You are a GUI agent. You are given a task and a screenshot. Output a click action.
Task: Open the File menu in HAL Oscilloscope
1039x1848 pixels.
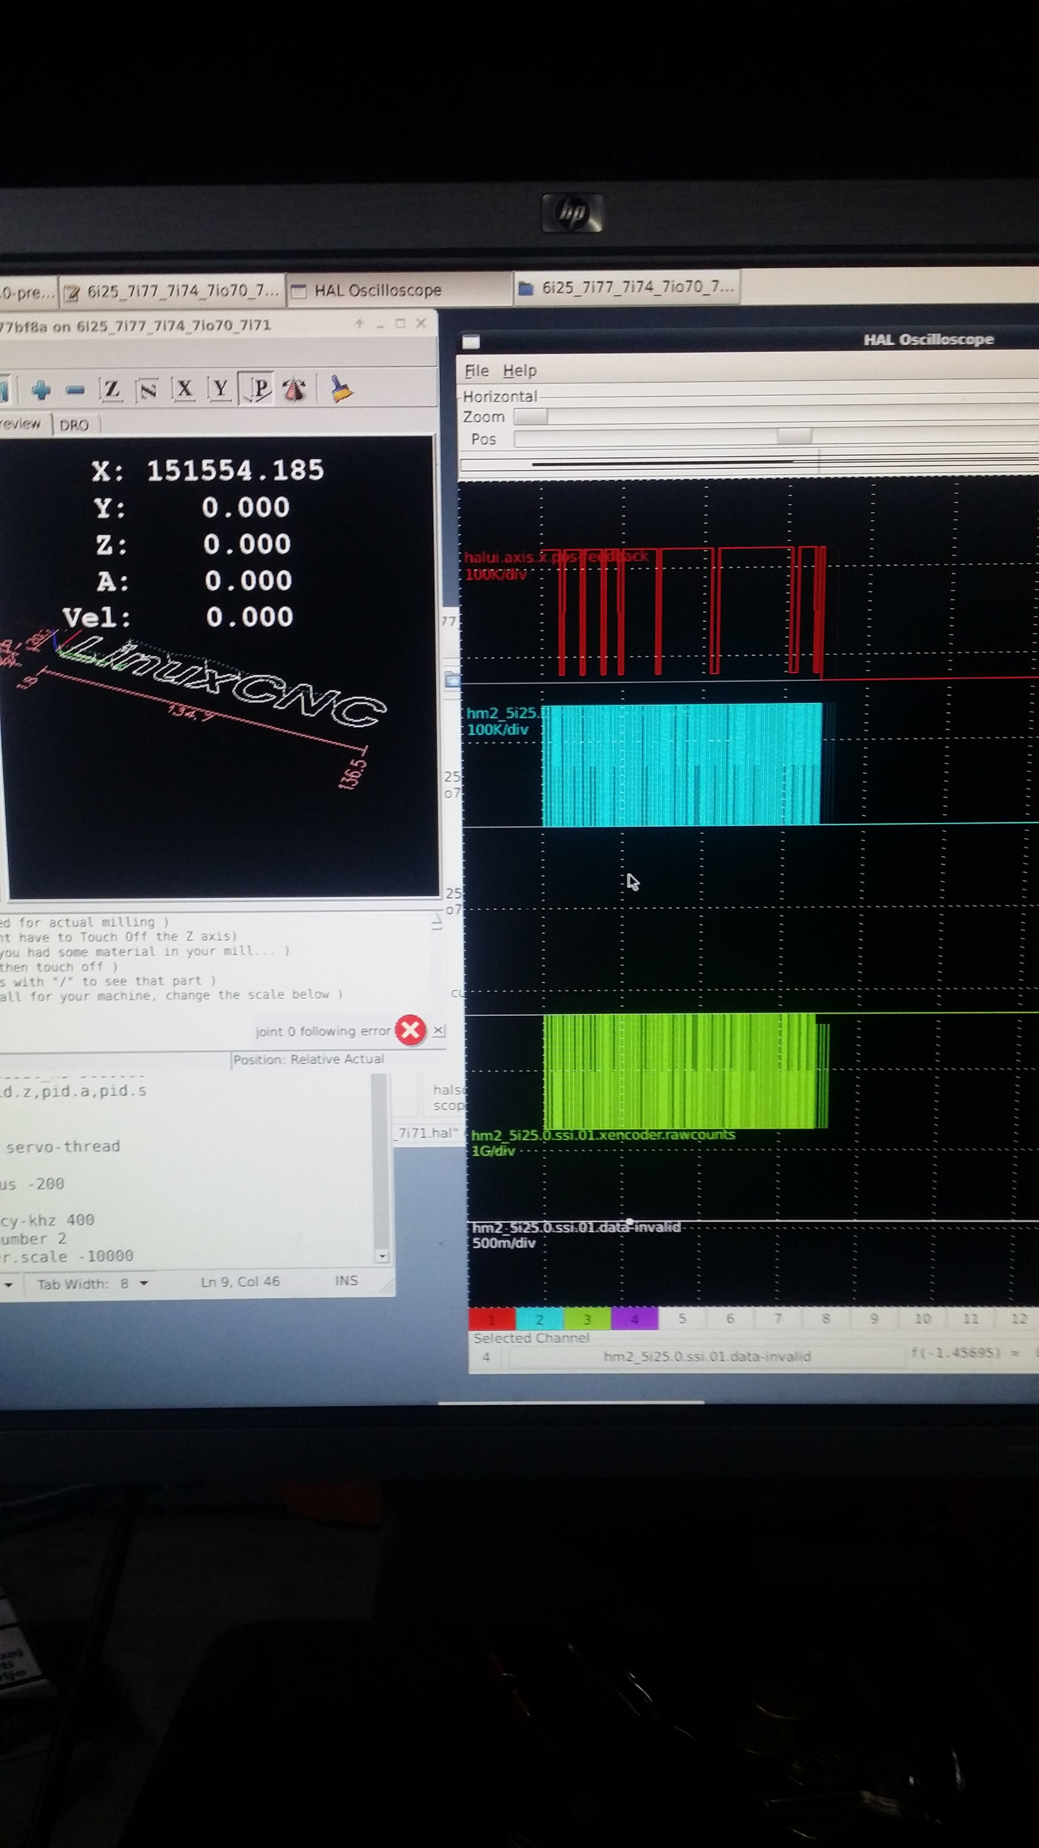click(476, 371)
